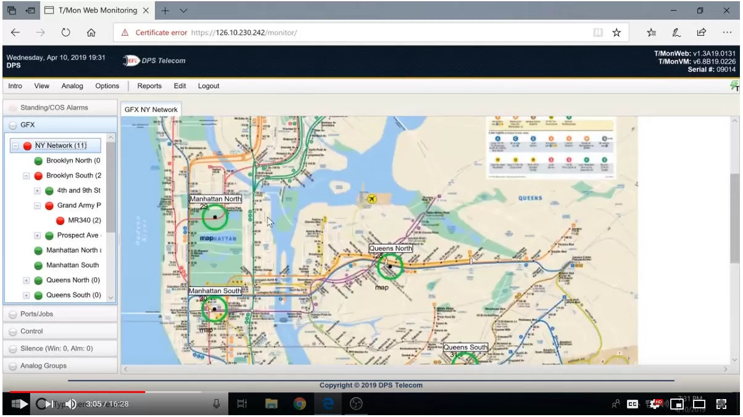Expand the 4th and 9th St node

tap(38, 191)
